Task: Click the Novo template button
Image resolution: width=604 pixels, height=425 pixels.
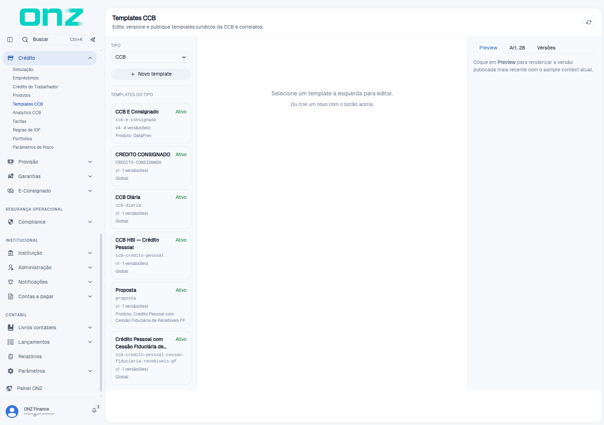Action: (151, 74)
